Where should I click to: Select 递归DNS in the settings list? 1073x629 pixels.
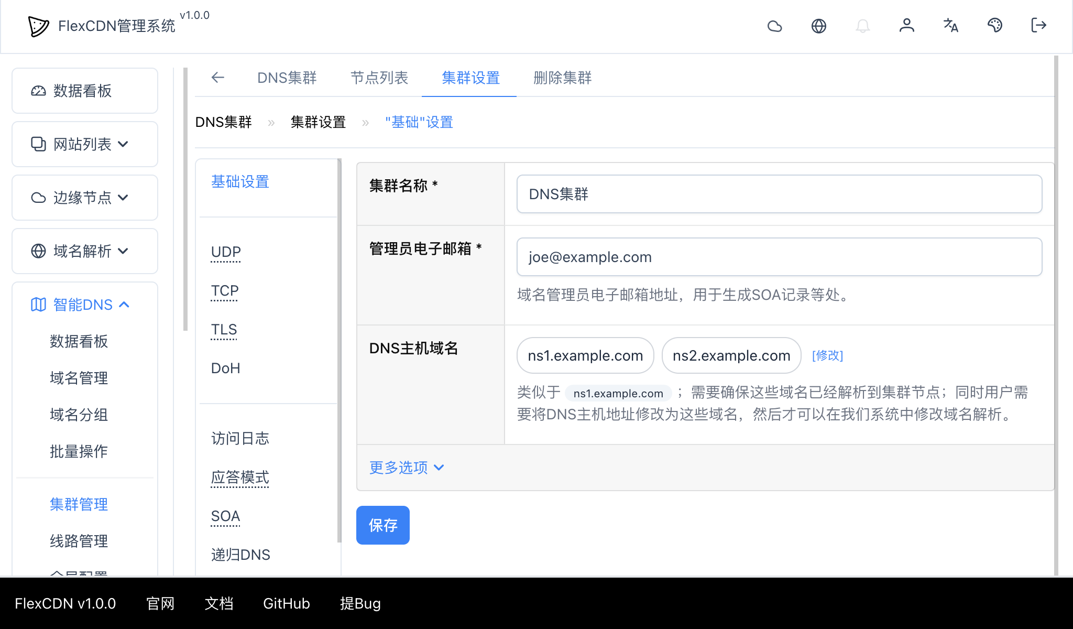tap(240, 554)
